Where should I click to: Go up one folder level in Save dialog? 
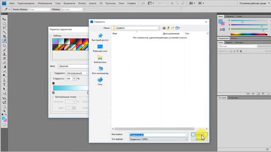point(168,28)
